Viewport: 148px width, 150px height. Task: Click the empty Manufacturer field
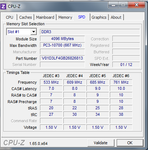coord(62,52)
